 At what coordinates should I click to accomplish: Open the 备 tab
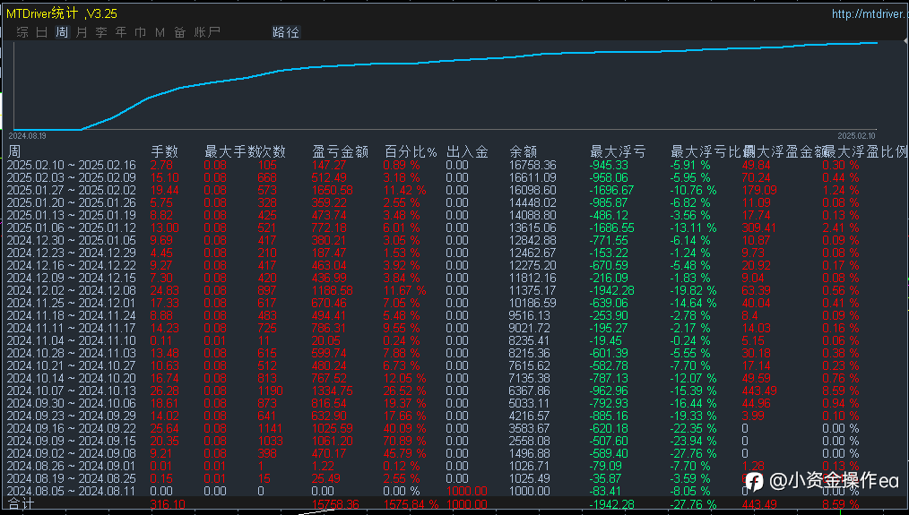[179, 32]
